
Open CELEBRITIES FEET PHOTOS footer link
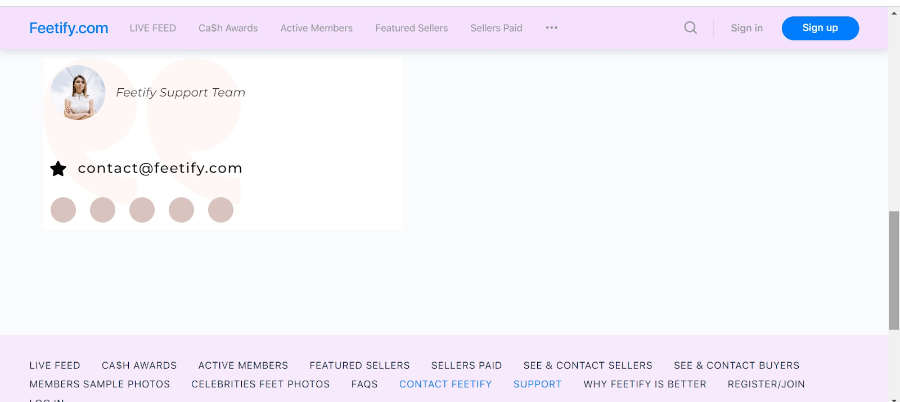[x=260, y=384]
